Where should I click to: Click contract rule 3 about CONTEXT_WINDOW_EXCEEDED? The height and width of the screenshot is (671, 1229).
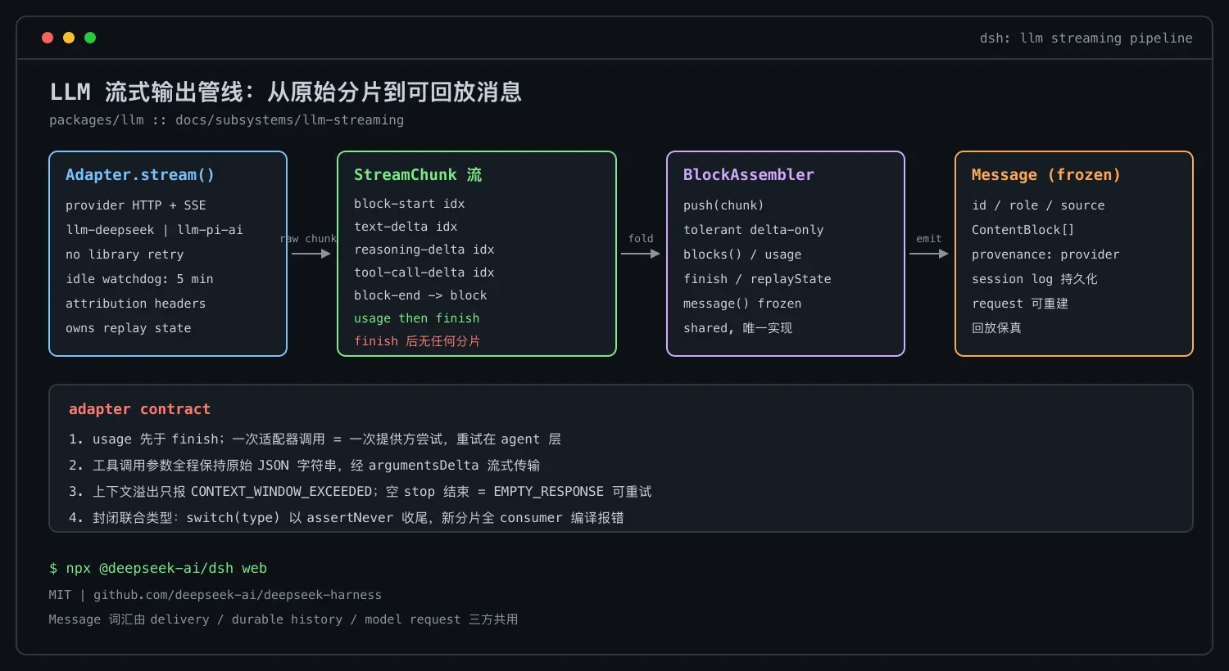[361, 492]
